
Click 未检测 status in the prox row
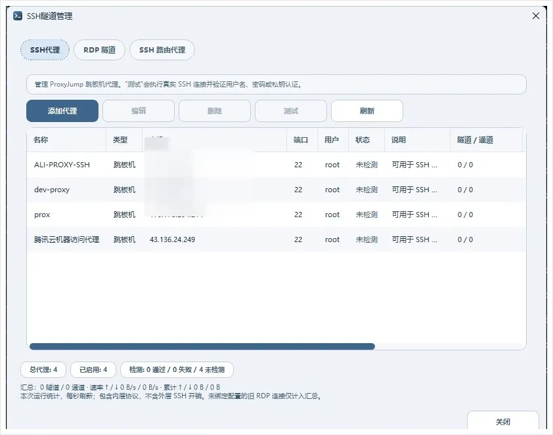366,215
